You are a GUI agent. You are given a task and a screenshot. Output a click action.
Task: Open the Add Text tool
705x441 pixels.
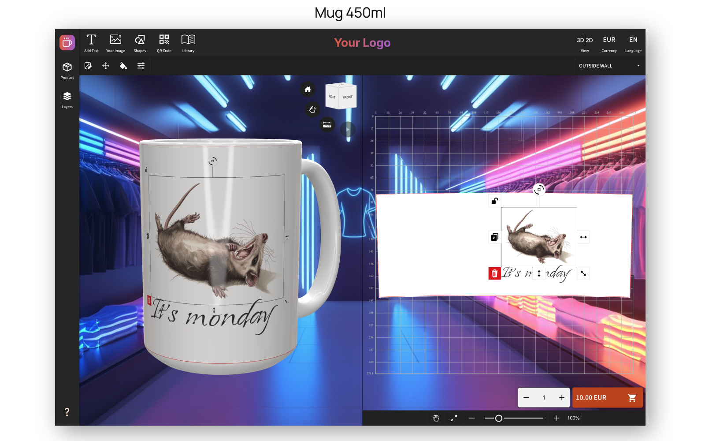pyautogui.click(x=91, y=43)
